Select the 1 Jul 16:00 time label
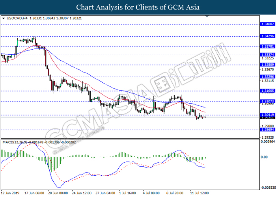This screenshot has width=276, height=197. click(x=127, y=193)
